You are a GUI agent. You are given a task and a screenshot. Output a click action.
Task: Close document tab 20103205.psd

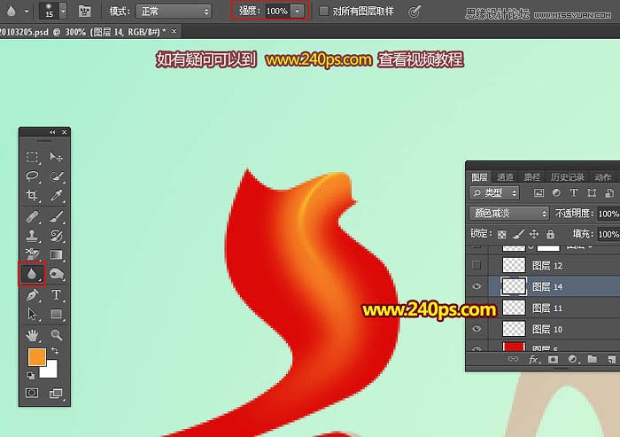[174, 31]
